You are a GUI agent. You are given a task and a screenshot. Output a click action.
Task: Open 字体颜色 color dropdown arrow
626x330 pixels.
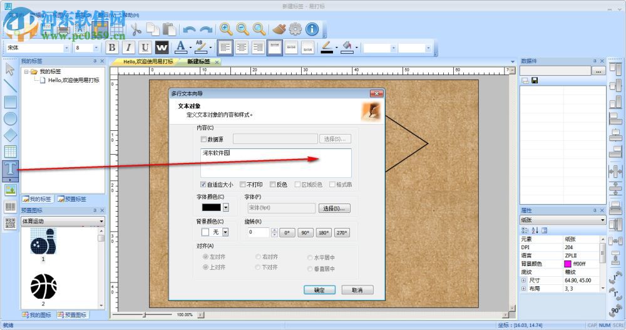[x=225, y=207]
